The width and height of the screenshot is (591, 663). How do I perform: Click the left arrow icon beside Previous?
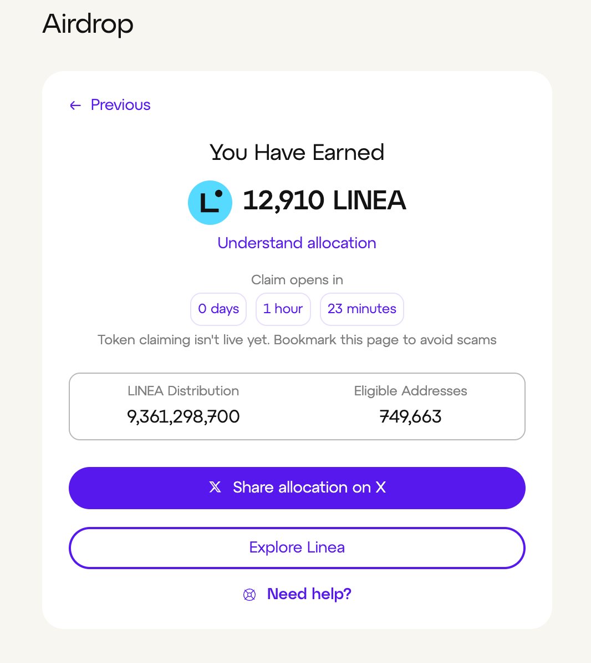click(x=75, y=106)
